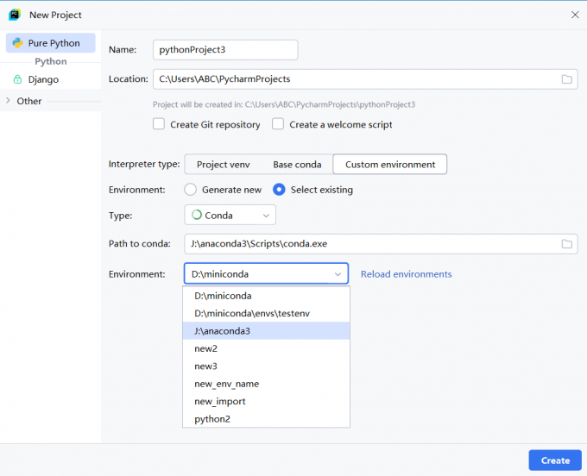Enable Create Git repository checkbox
Screen dimensions: 587x476
tap(159, 124)
